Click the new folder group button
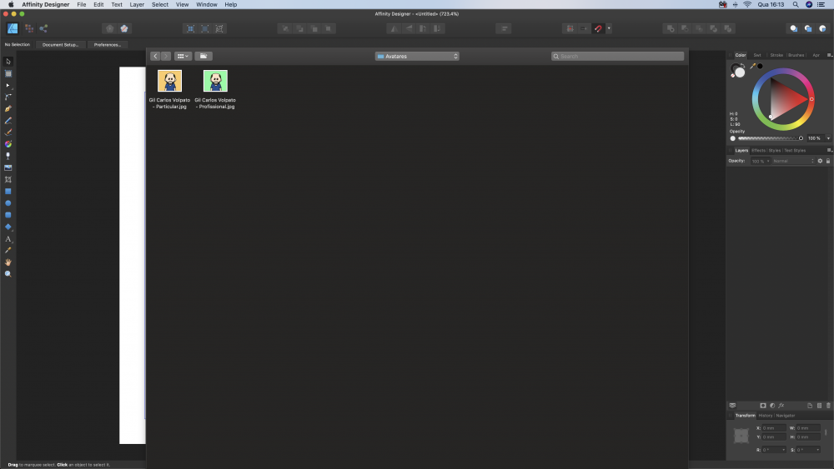The height and width of the screenshot is (469, 834). pyautogui.click(x=203, y=57)
